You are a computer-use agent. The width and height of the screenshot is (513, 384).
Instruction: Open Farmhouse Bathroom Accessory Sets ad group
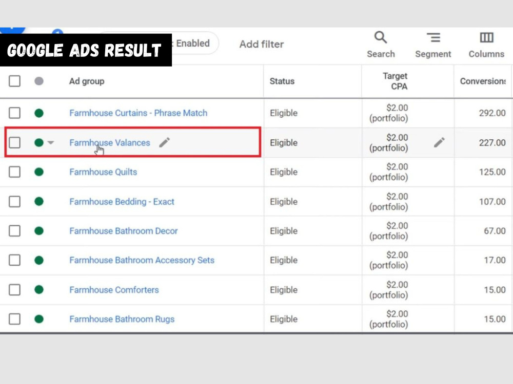pyautogui.click(x=142, y=260)
